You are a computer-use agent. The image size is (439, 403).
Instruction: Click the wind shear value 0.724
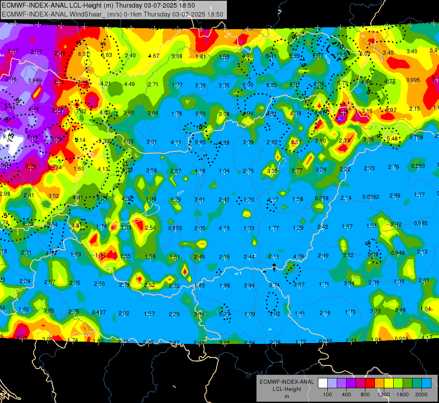[x=55, y=167]
